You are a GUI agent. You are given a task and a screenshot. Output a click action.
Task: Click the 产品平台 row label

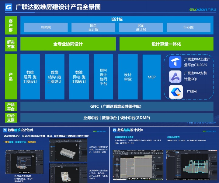coord(11,106)
